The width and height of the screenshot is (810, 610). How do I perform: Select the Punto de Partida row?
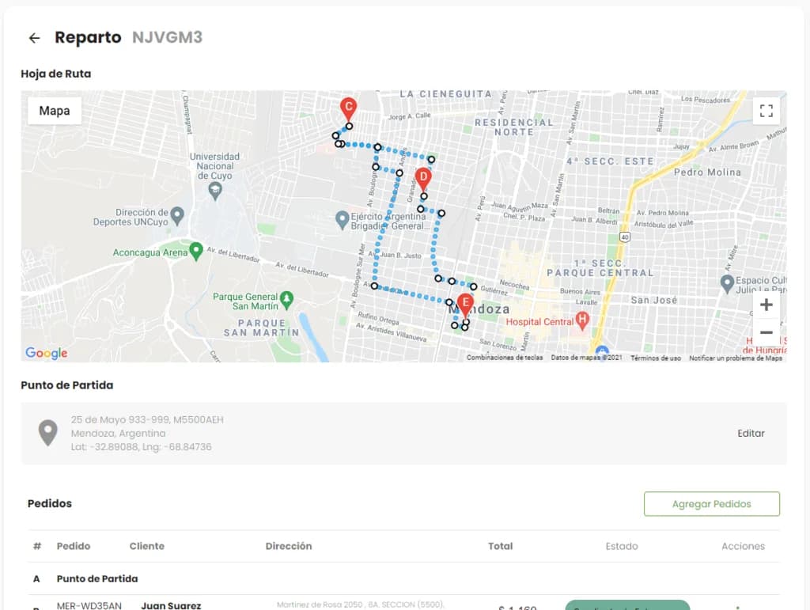click(403, 578)
